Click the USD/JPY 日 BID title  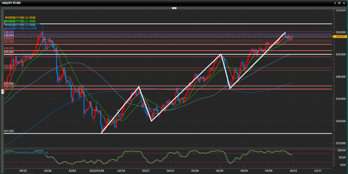click(14, 2)
